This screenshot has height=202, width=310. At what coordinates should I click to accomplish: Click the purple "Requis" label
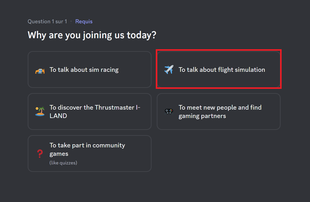[x=84, y=22]
